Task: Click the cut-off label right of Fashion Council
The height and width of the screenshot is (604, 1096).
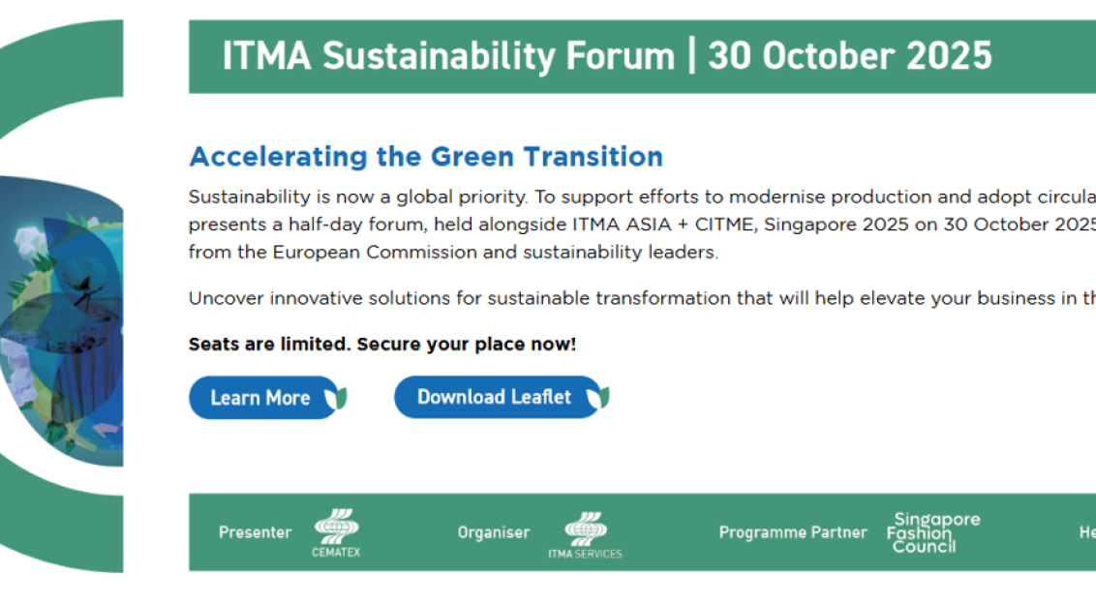Action: 1087,532
